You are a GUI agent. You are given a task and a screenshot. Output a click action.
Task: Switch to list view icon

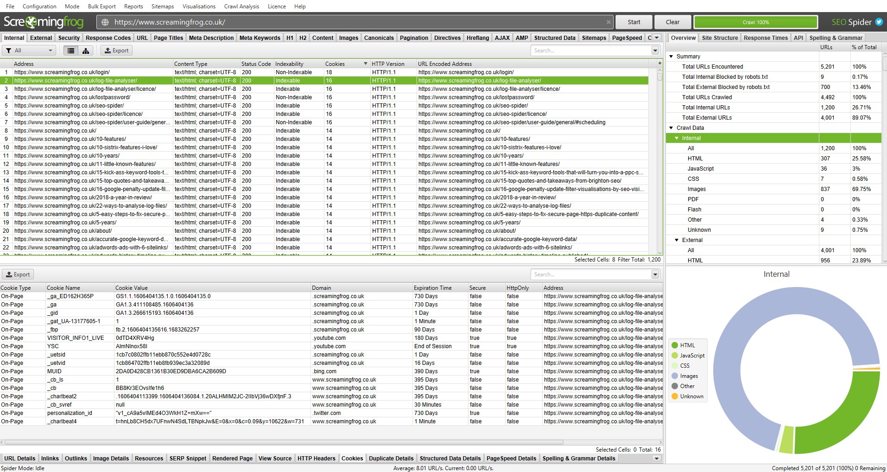click(71, 51)
